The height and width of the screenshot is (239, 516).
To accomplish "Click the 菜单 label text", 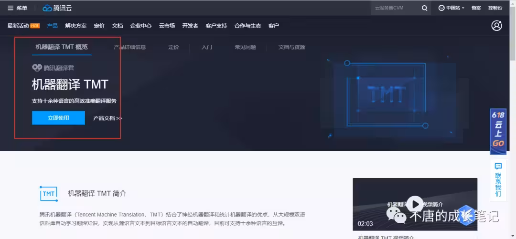I will (22, 8).
